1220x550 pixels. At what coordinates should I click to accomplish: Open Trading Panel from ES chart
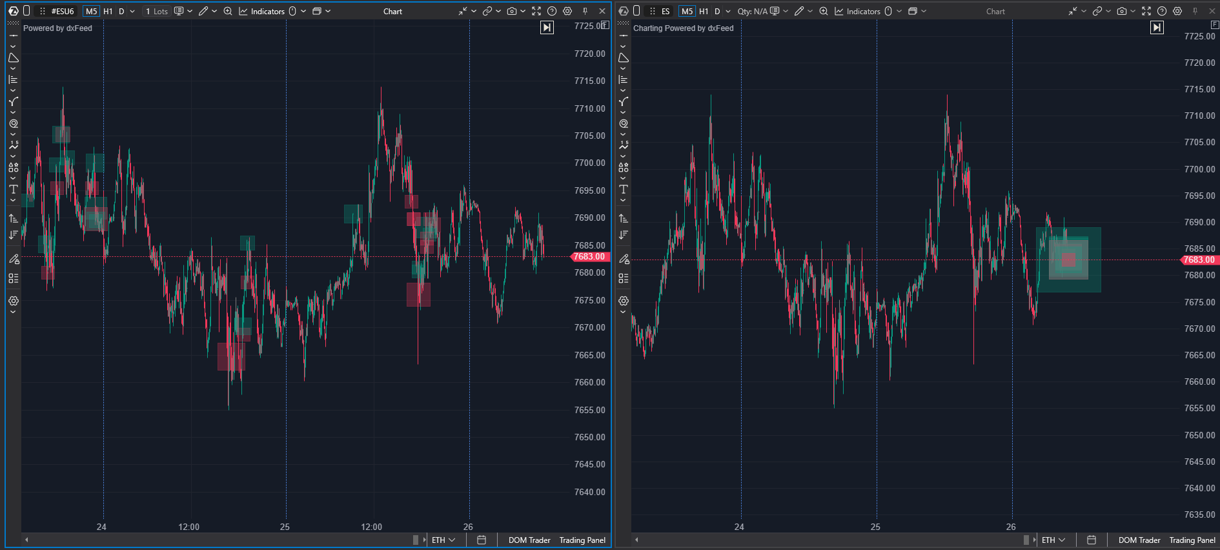[x=1192, y=540]
